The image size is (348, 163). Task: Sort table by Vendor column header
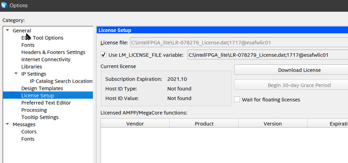click(135, 124)
